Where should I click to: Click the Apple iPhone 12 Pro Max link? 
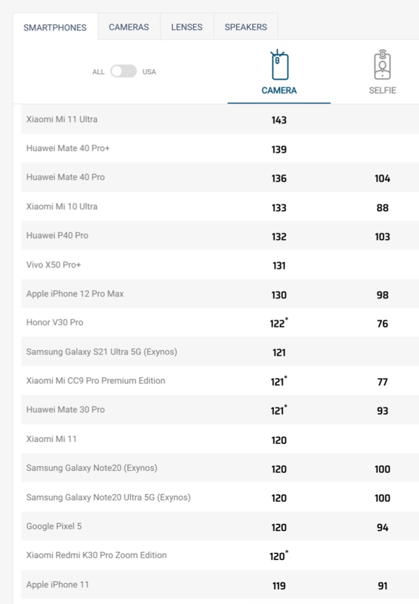[75, 294]
